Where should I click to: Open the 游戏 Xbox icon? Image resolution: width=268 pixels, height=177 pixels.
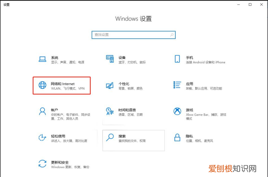coord(177,111)
